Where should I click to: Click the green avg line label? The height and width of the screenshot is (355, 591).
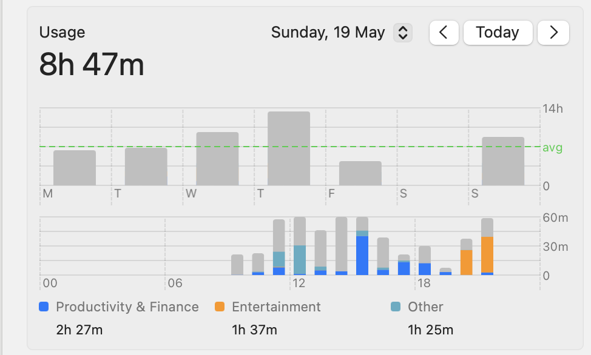(x=552, y=147)
